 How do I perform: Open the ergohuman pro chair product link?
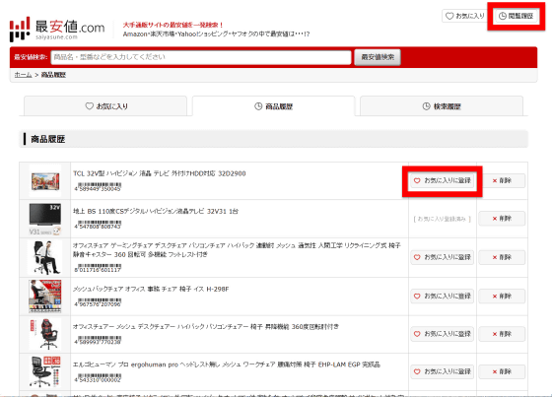[227, 364]
